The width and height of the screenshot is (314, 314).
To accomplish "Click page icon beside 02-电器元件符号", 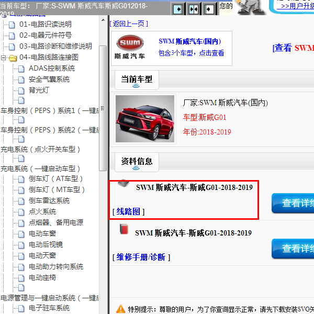I will 12,36.
